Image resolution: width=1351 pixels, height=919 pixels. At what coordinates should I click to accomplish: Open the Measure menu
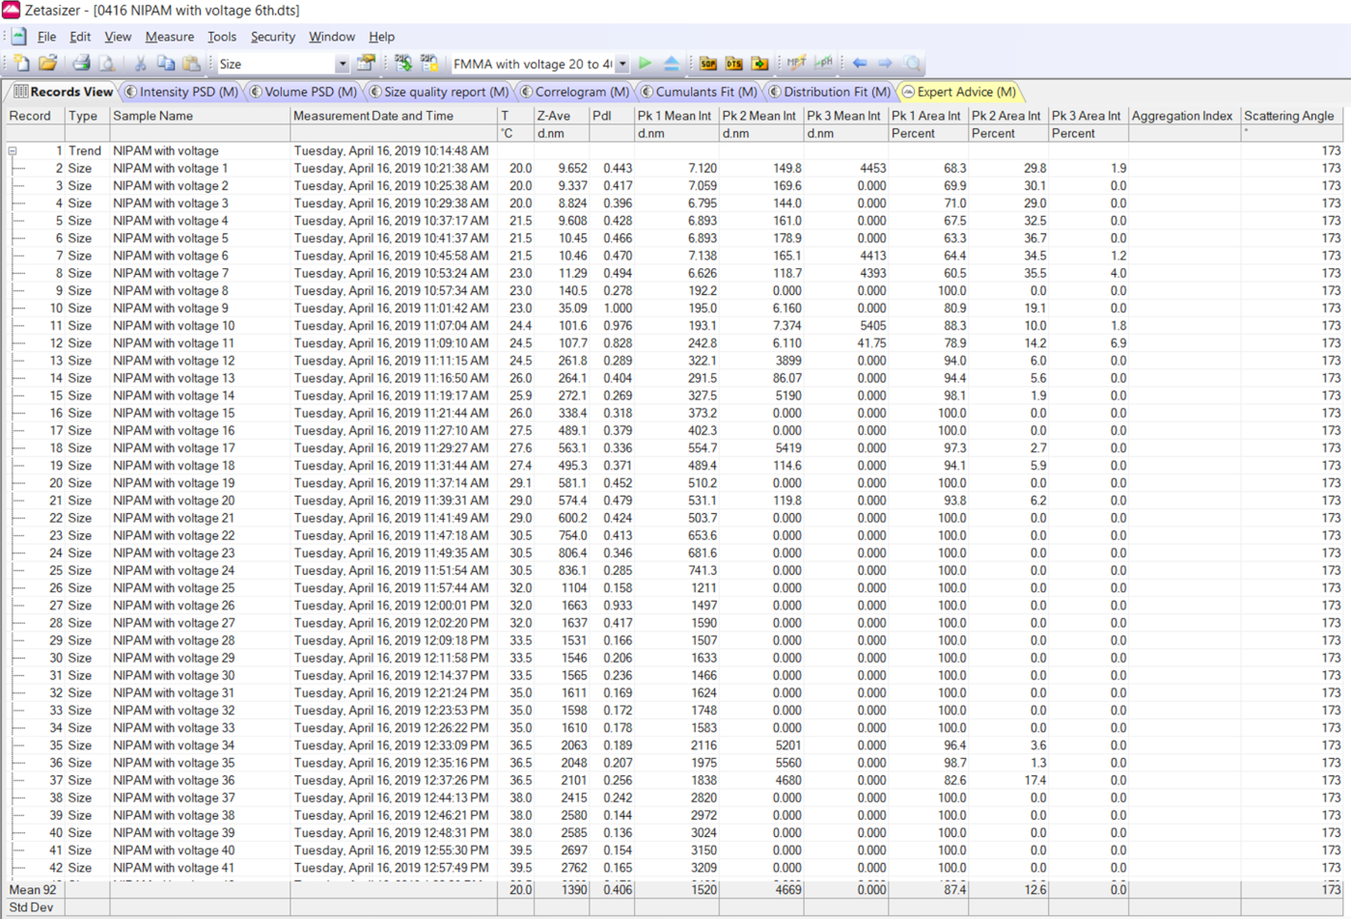click(x=169, y=37)
